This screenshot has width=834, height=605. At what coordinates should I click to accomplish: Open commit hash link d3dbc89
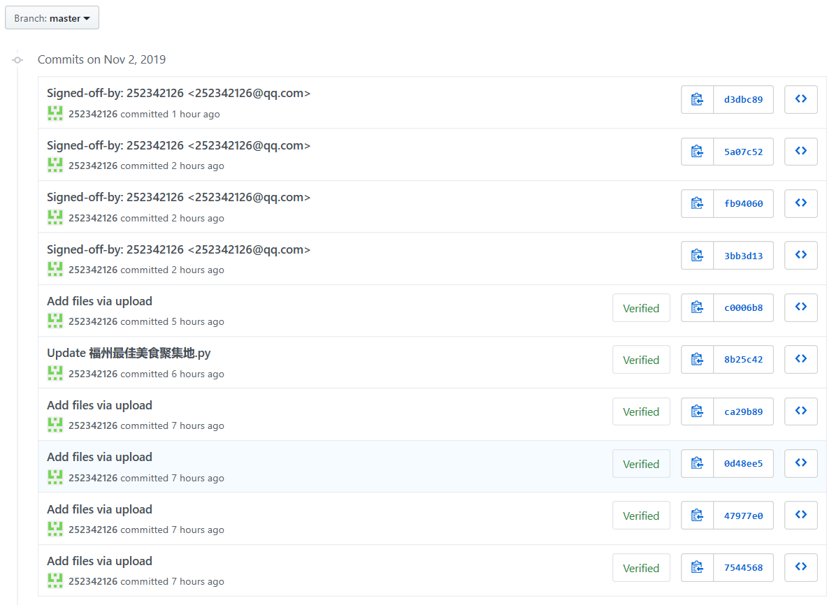743,99
